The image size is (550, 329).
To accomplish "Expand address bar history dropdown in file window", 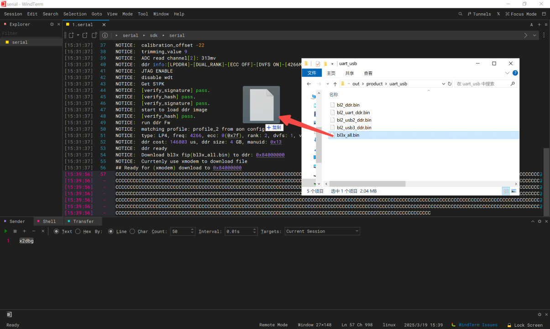I will tap(443, 84).
